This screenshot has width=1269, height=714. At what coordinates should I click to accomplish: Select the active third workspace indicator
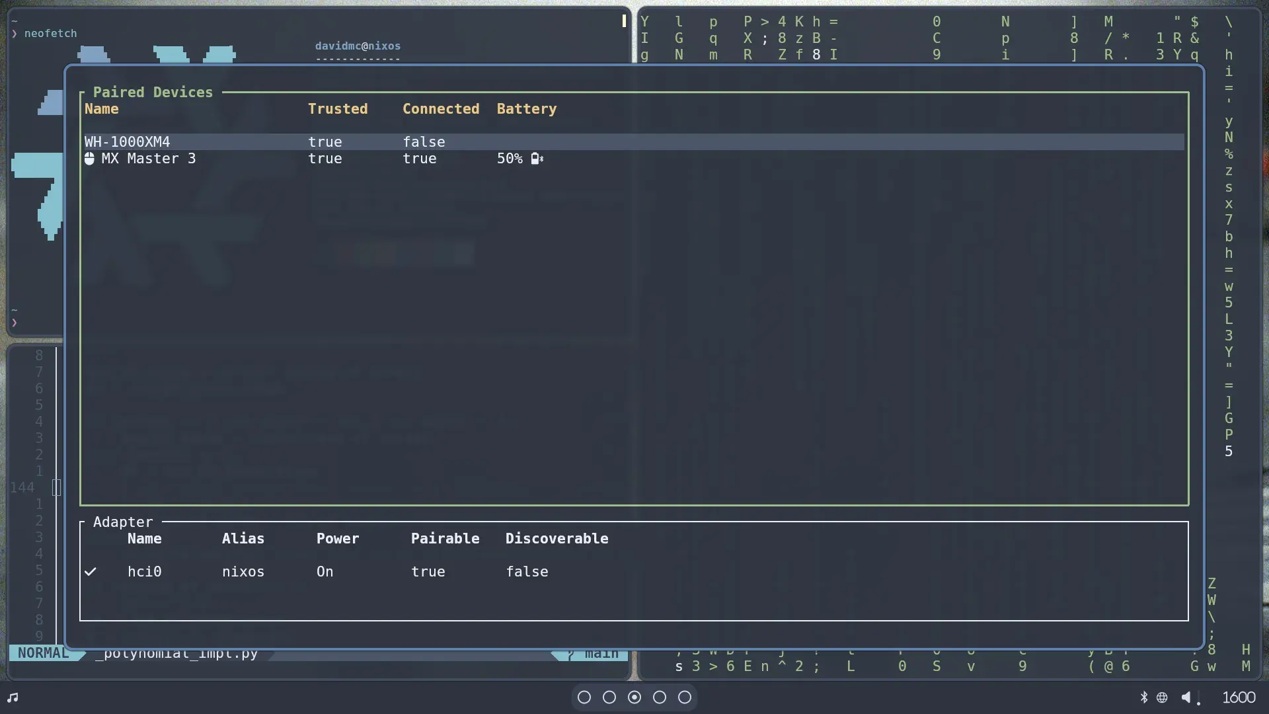click(x=634, y=697)
